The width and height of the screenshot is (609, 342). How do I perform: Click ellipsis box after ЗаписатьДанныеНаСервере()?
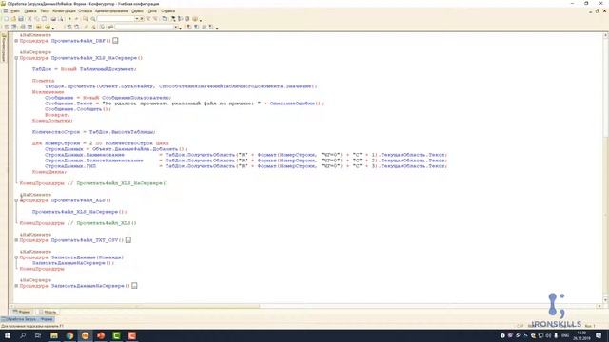click(x=134, y=286)
